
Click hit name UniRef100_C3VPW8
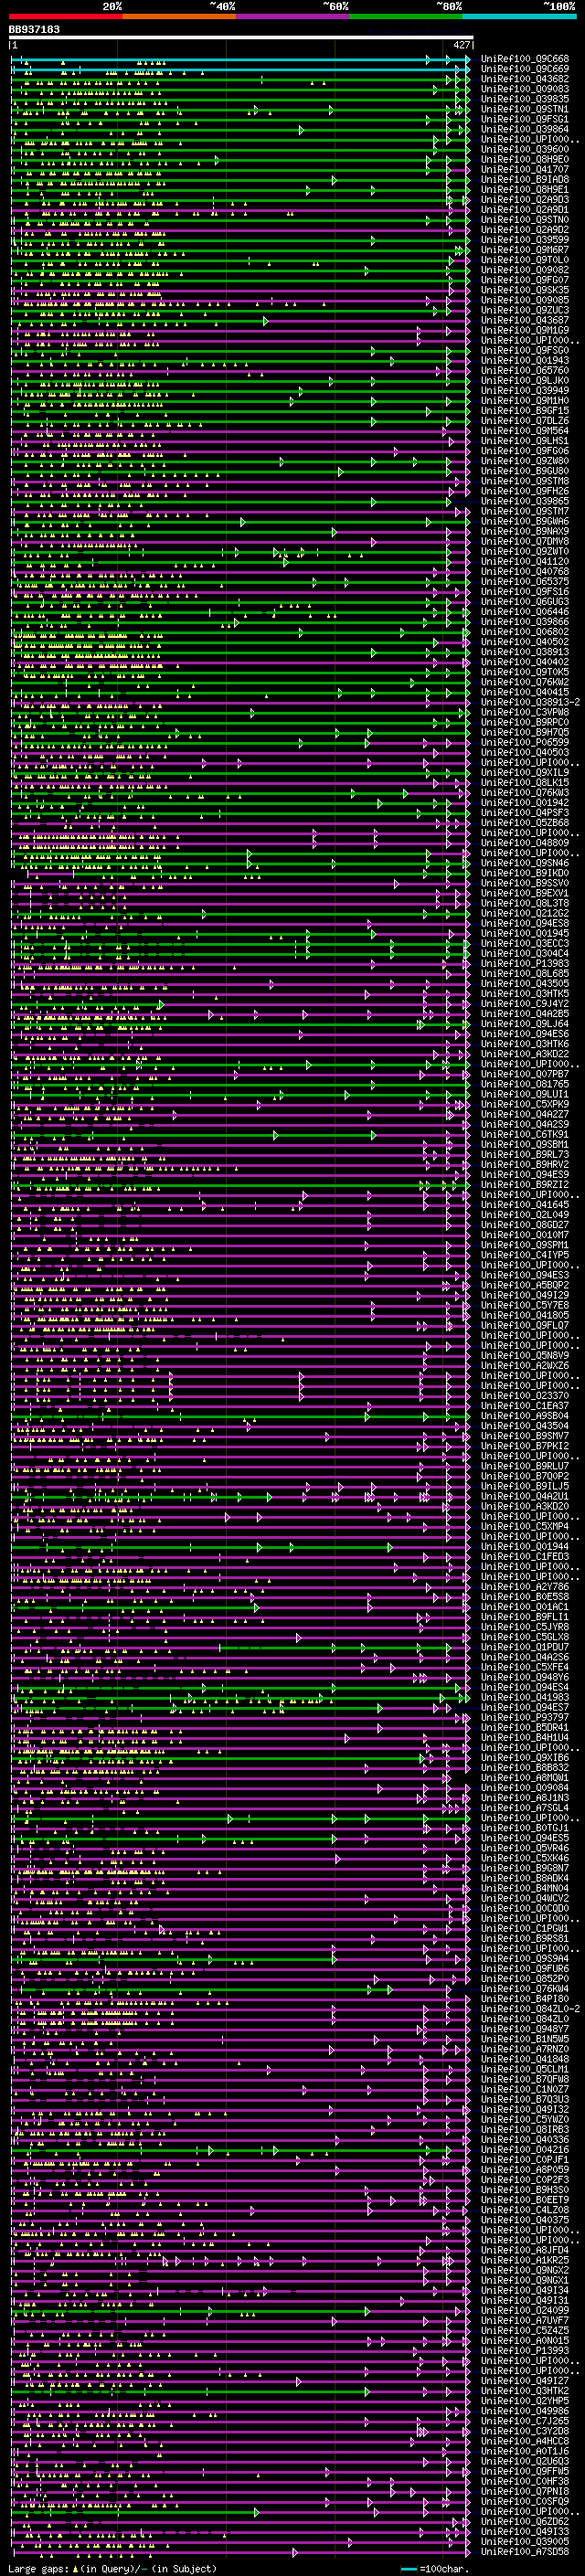[x=525, y=712]
